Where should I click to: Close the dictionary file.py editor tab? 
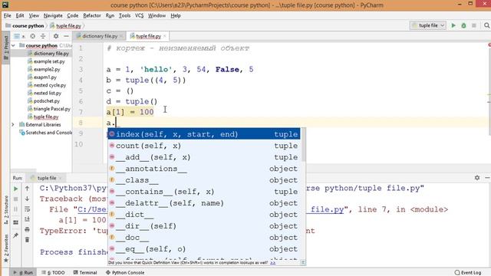pos(121,36)
